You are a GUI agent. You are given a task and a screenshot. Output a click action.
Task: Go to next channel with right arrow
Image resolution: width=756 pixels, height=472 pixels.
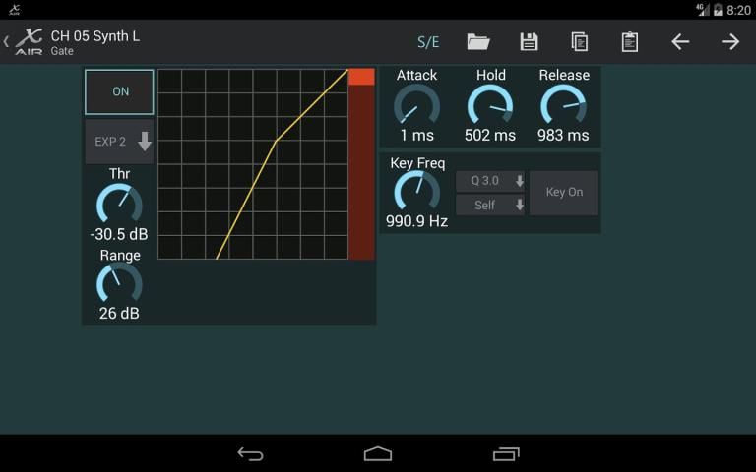pyautogui.click(x=730, y=41)
